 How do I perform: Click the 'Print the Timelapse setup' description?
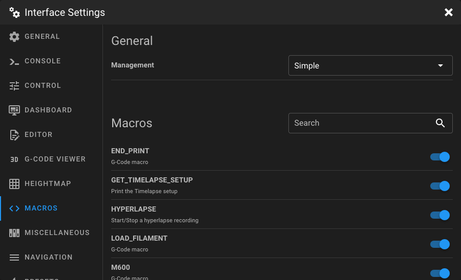(x=144, y=191)
